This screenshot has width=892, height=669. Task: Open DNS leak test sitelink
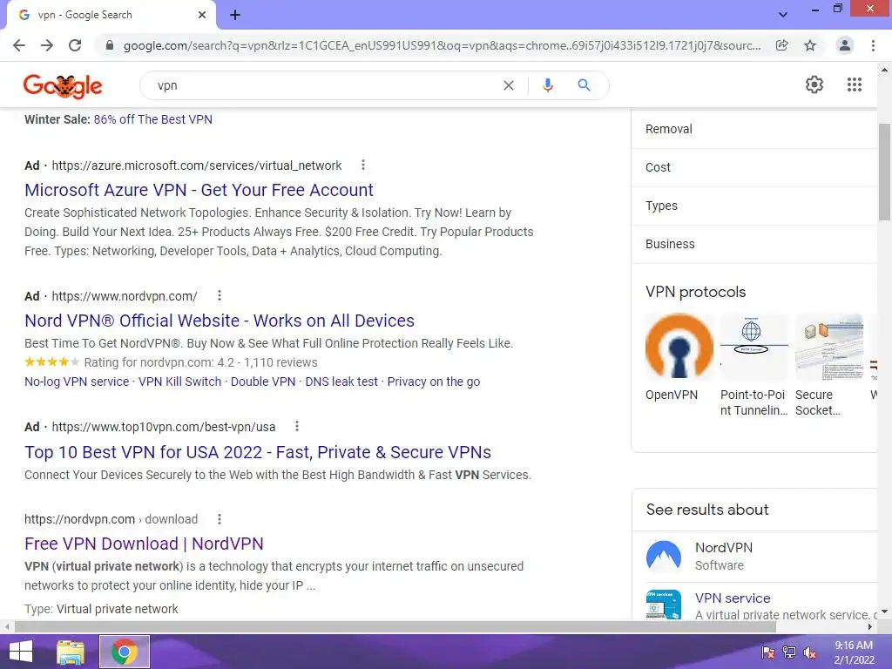click(x=341, y=382)
